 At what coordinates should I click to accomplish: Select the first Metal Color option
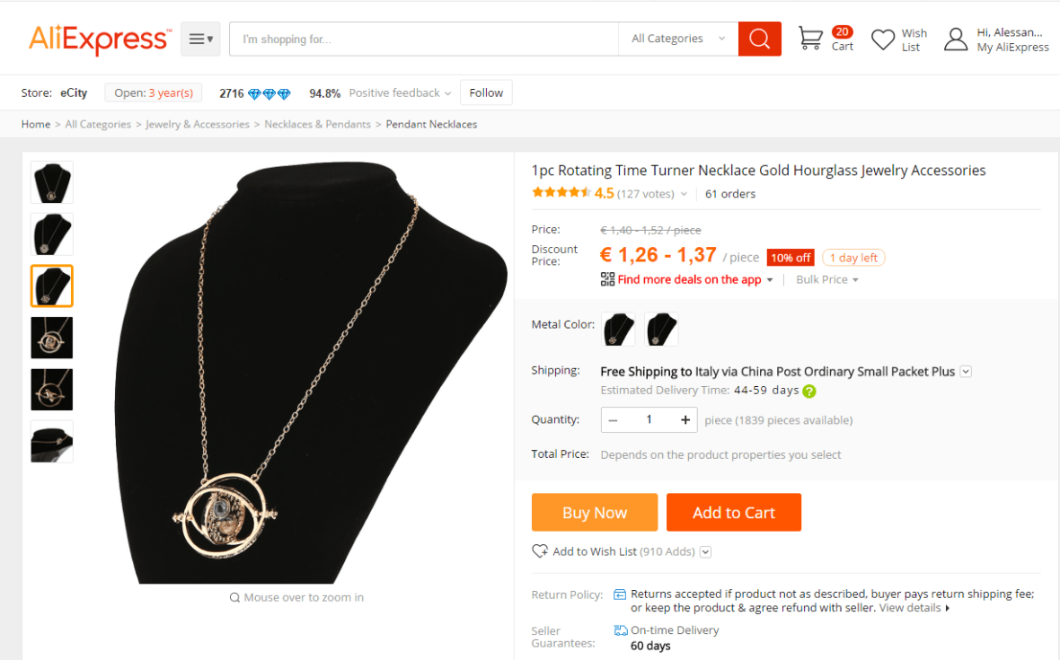[618, 330]
